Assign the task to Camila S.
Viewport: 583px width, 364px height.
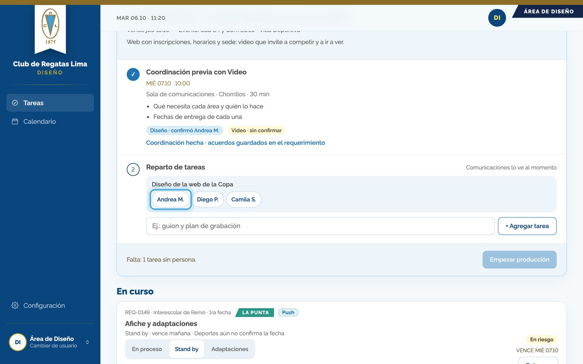click(244, 199)
